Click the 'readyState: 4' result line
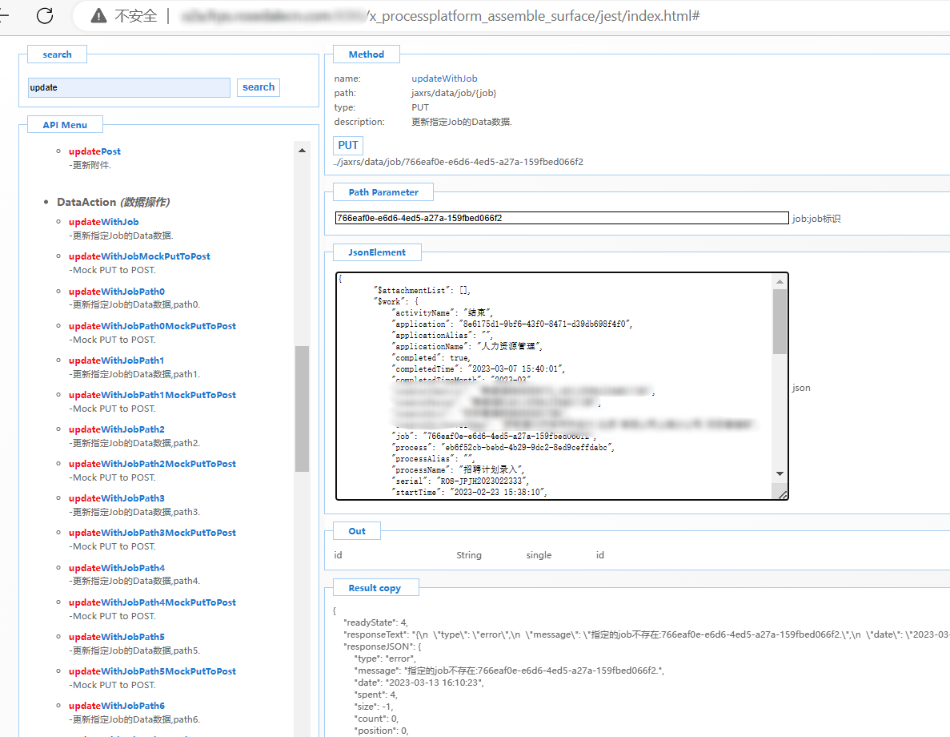Viewport: 950px width, 737px height. pyautogui.click(x=375, y=623)
